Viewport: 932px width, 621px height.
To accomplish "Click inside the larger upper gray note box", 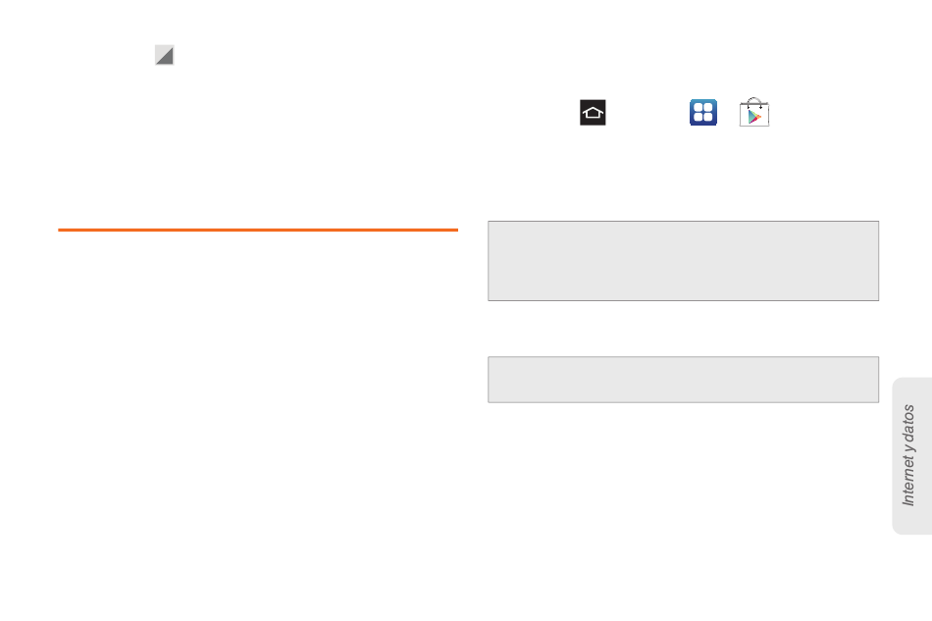I will pyautogui.click(x=684, y=261).
